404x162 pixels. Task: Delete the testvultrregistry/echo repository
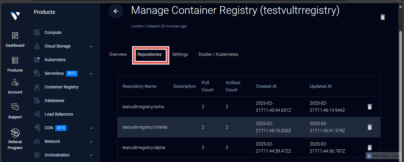370,107
